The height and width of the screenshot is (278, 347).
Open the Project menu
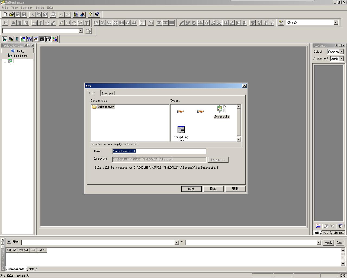[x=27, y=8]
